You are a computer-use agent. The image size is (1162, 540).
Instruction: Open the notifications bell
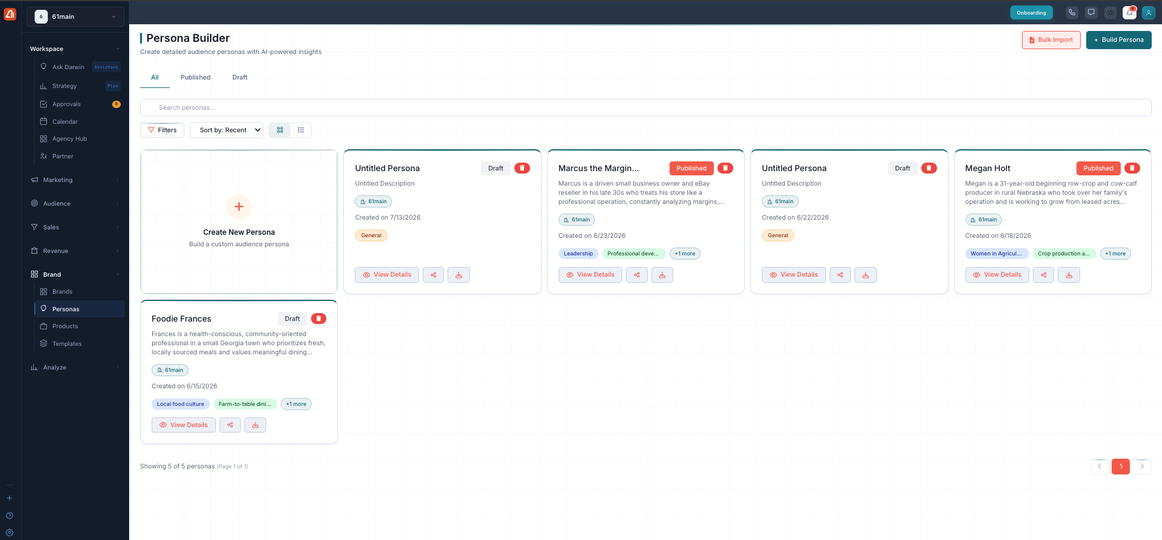(x=1129, y=13)
